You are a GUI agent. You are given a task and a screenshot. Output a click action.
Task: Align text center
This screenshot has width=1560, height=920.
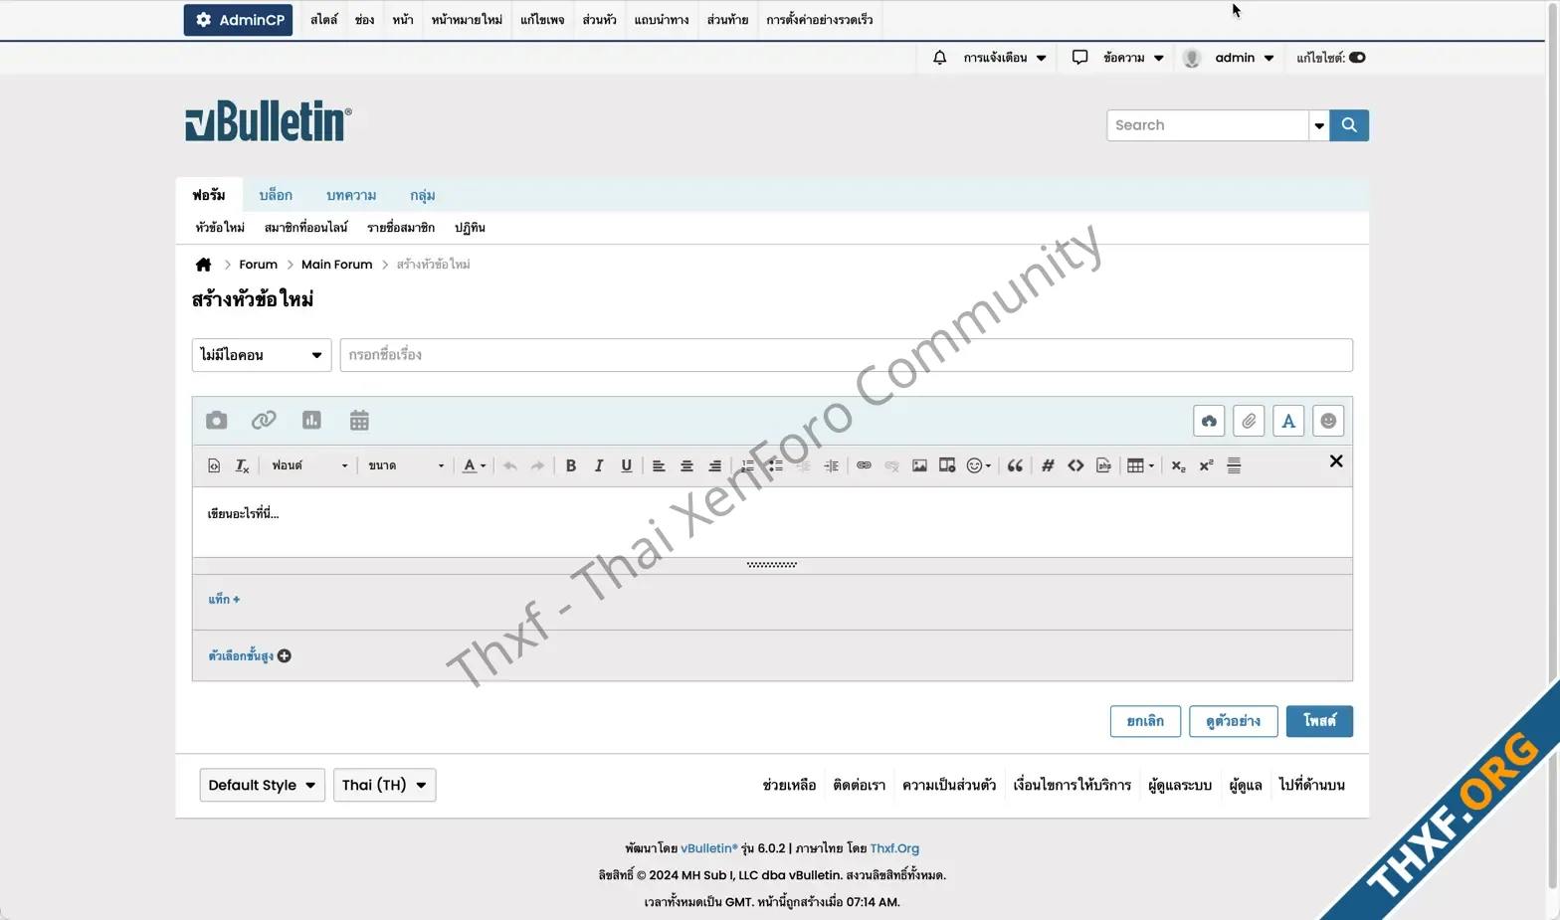pos(686,465)
